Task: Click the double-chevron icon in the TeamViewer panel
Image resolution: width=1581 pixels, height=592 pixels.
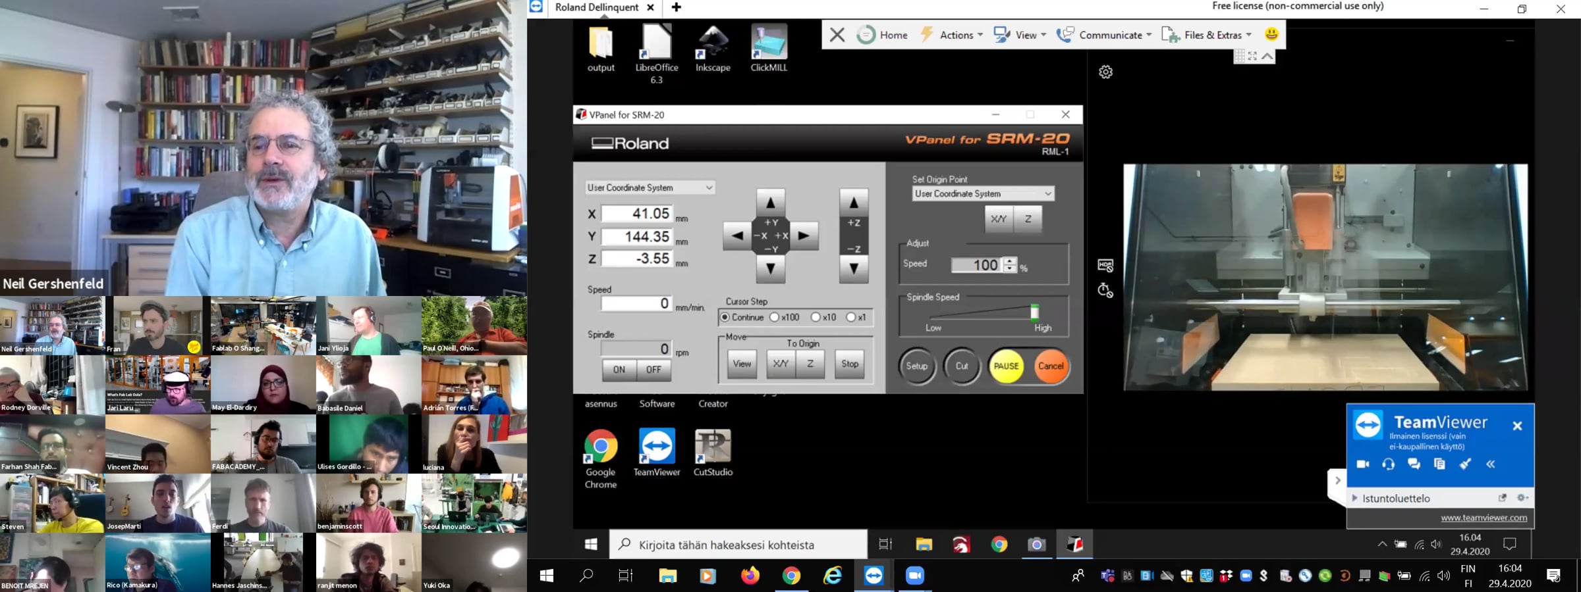Action: [x=1491, y=464]
